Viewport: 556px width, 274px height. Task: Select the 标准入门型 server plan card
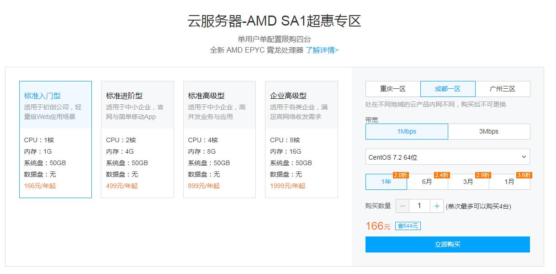pos(55,140)
